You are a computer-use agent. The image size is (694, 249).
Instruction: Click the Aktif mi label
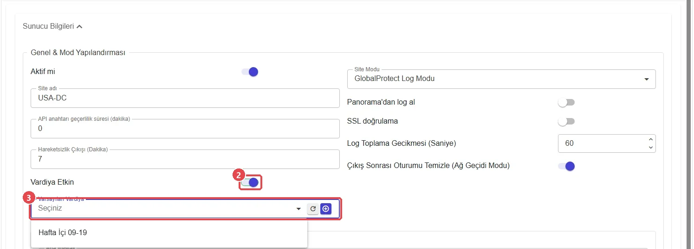point(43,72)
